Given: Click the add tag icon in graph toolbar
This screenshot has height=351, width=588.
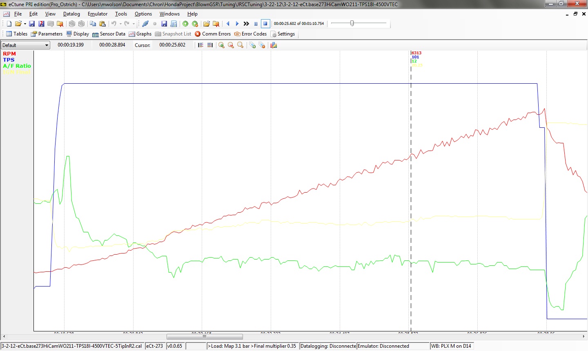Looking at the screenshot, I should [252, 45].
